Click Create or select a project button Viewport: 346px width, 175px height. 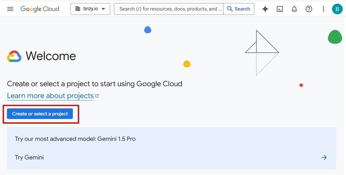(40, 114)
